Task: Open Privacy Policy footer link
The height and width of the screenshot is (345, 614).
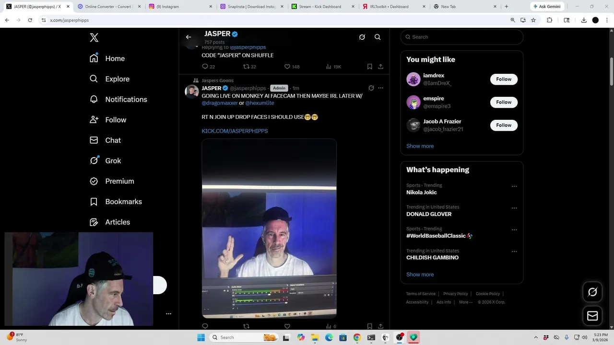Action: coord(455,294)
